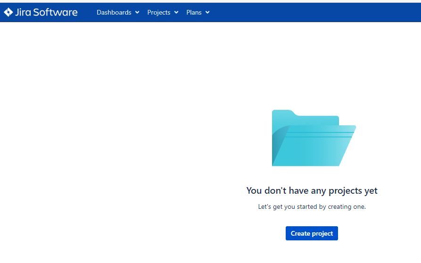Viewport: 421px width, 263px height.
Task: Expand the Projects chevron arrow
Action: click(x=176, y=12)
